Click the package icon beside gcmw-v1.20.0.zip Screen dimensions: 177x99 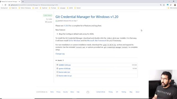pos(57,68)
